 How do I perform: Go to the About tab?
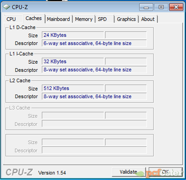148,19
